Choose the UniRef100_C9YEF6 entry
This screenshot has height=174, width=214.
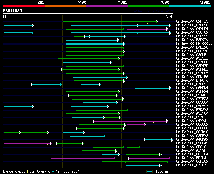pos(192,62)
